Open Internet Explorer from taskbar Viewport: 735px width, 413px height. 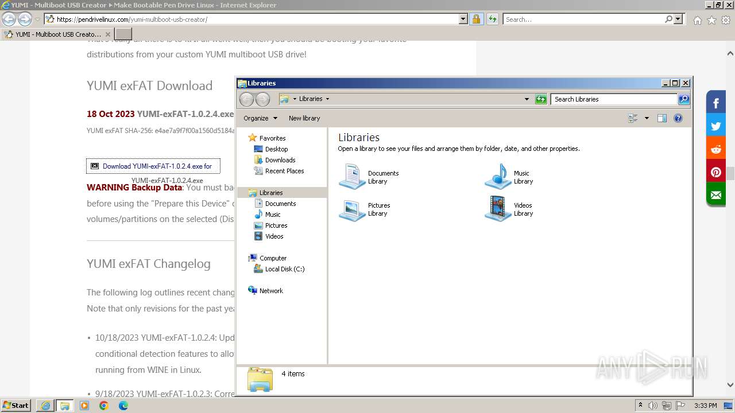coord(45,406)
